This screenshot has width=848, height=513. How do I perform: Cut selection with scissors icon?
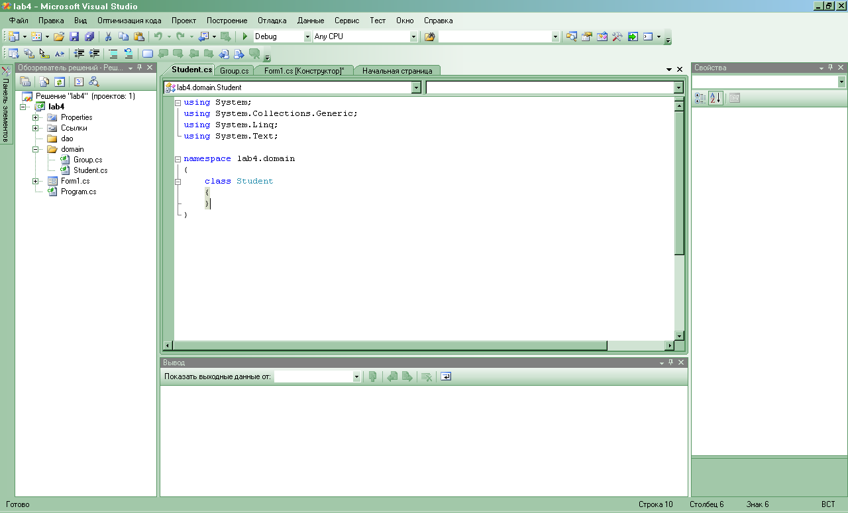108,36
